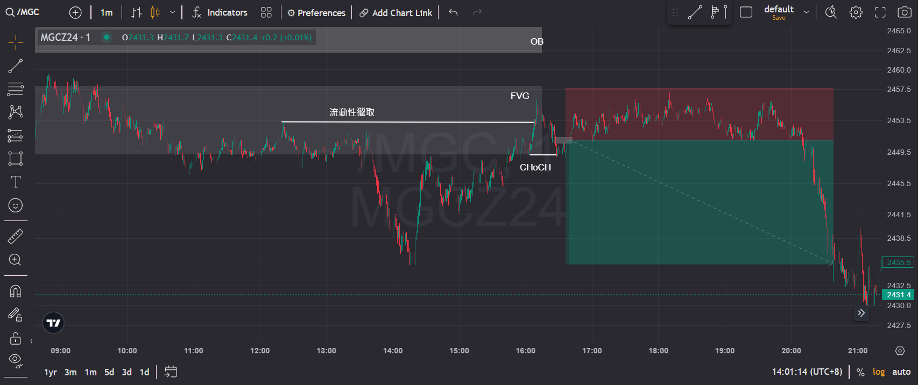The width and height of the screenshot is (918, 385).
Task: Open the Indicators menu
Action: (220, 12)
